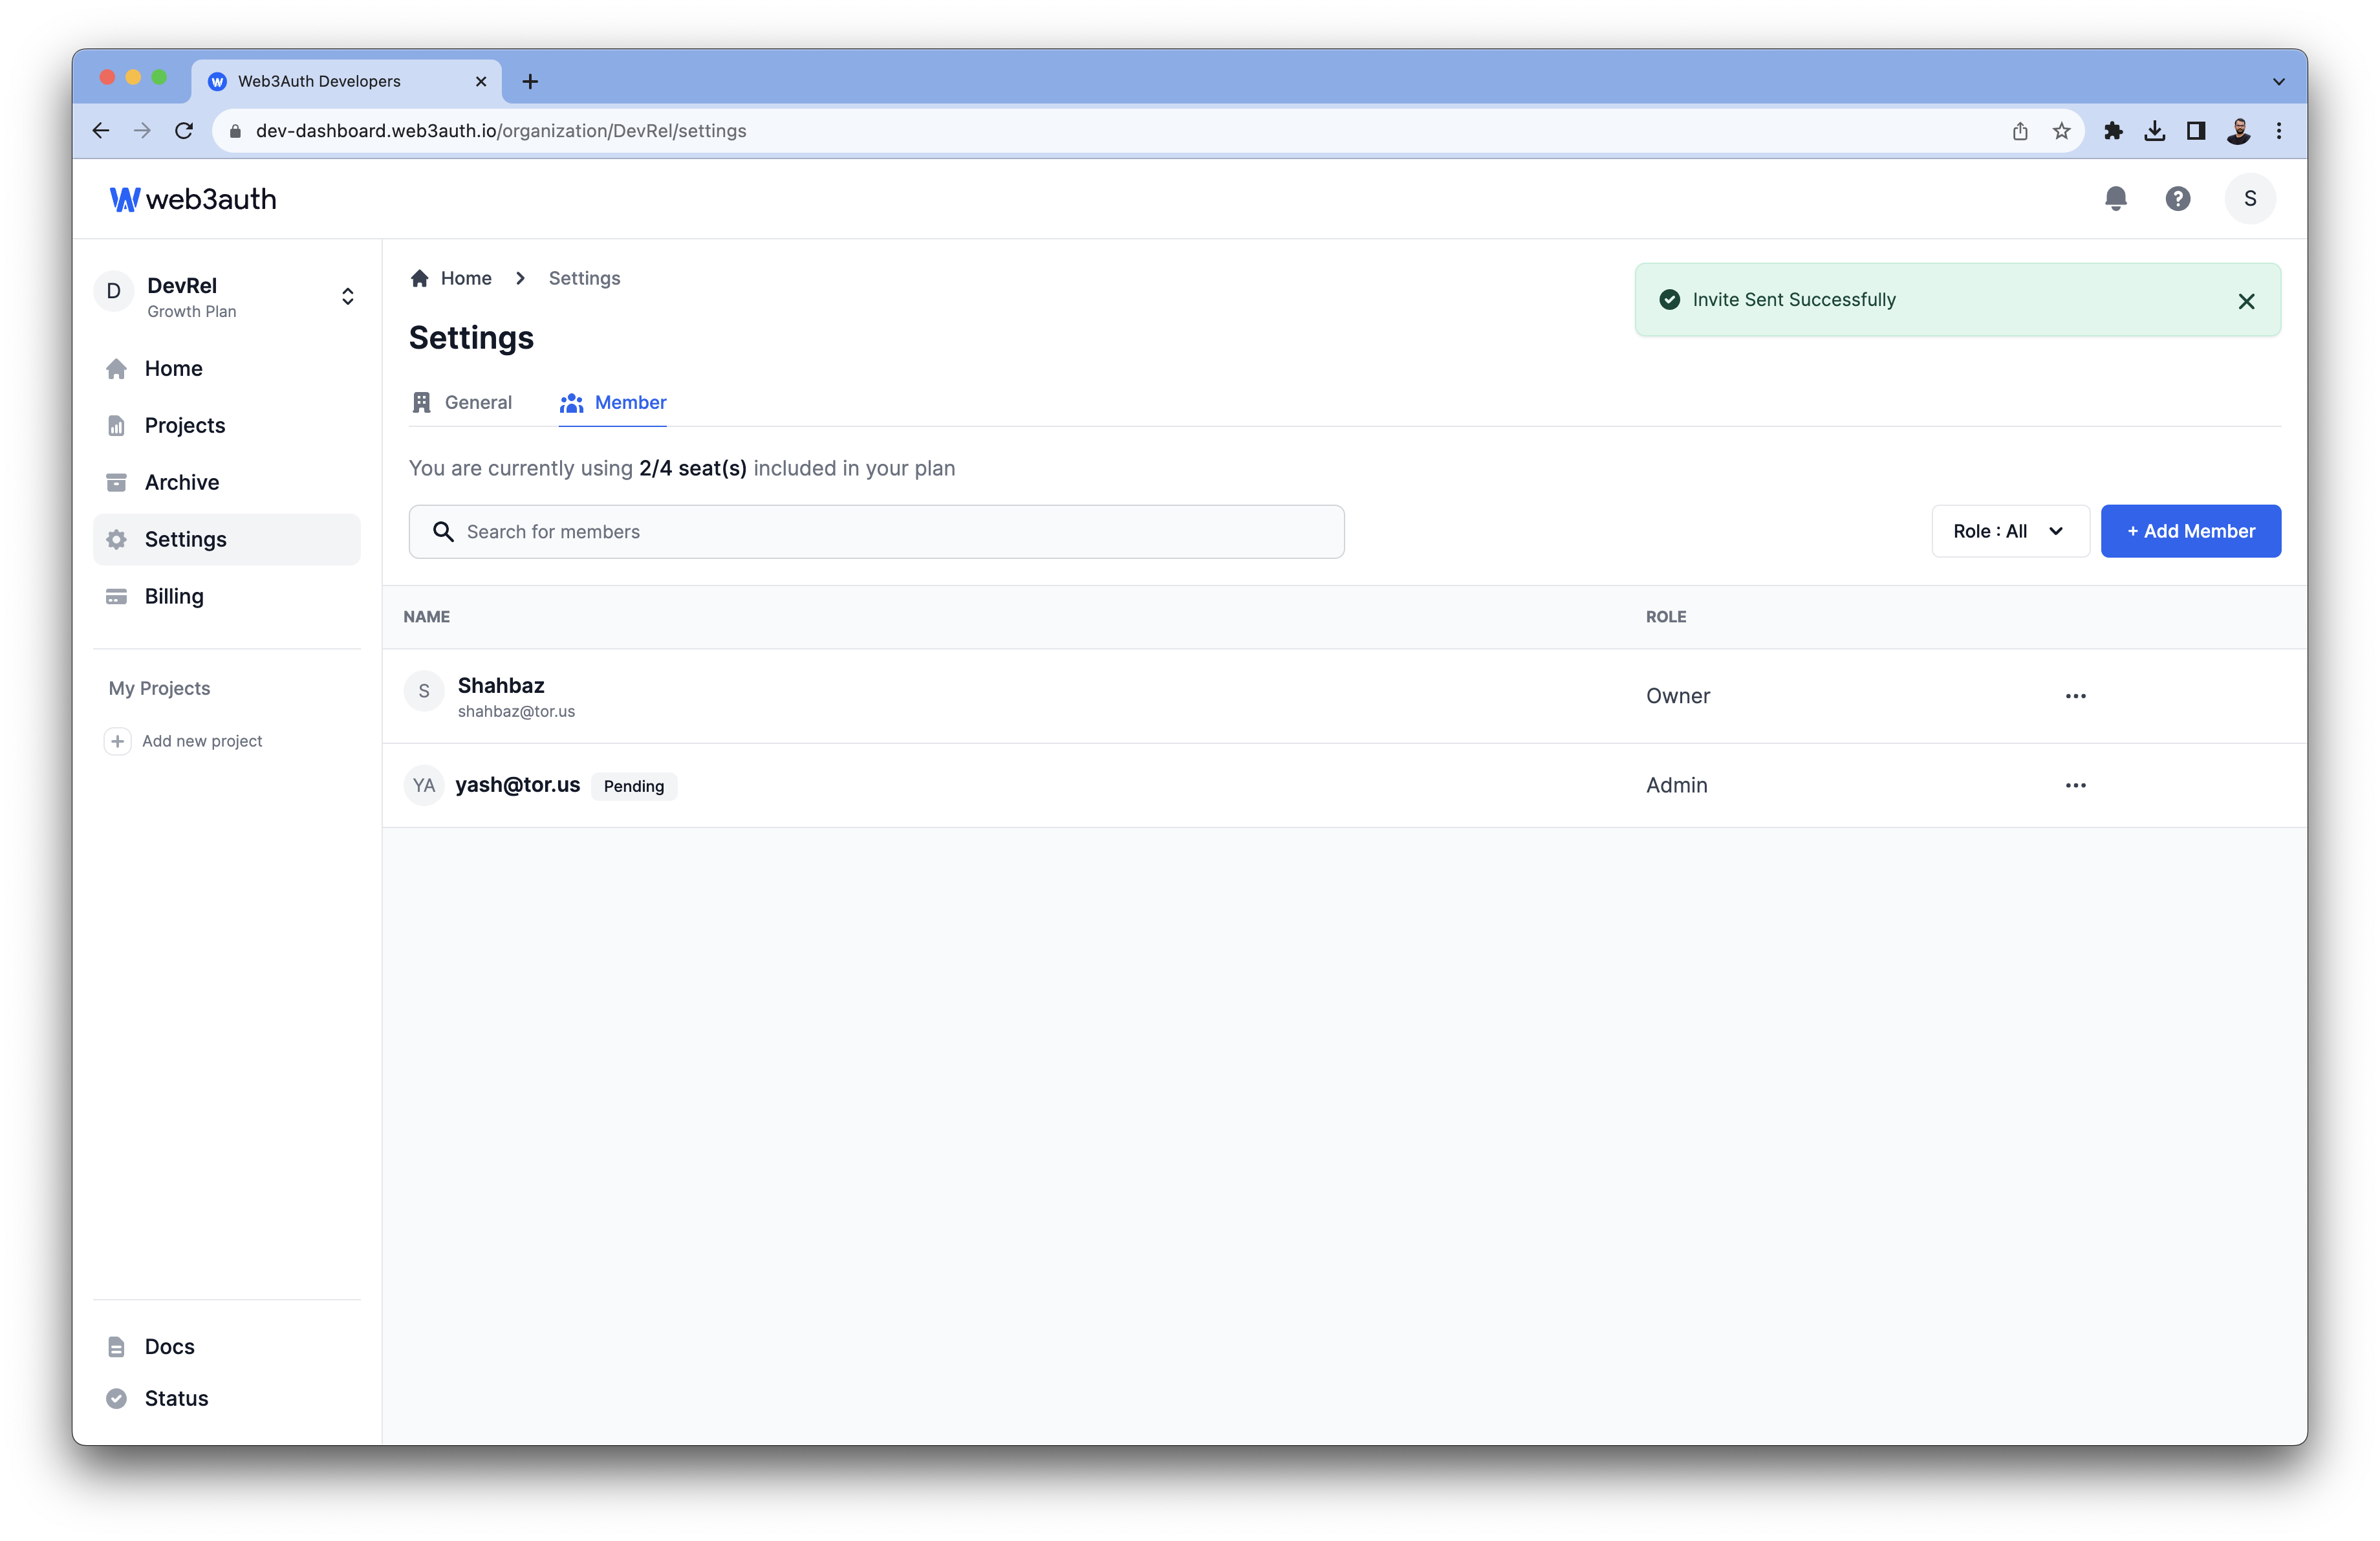Click the Admin role cell
Image resolution: width=2380 pixels, height=1541 pixels.
pos(1676,785)
